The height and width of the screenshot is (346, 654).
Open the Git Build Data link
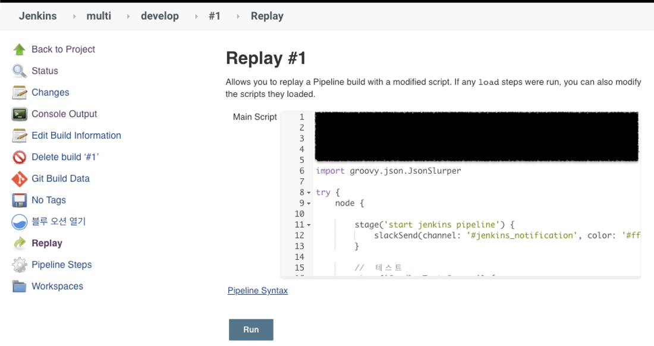coord(61,179)
